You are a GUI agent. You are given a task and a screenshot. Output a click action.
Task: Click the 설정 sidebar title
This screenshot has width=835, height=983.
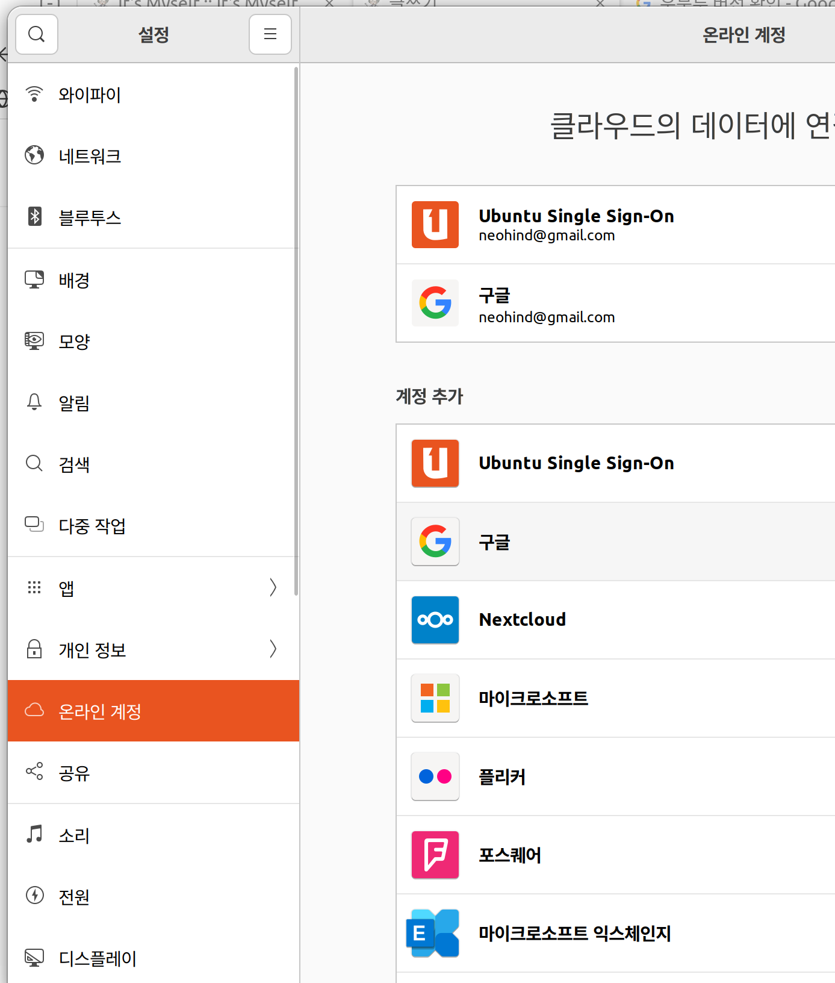pyautogui.click(x=154, y=34)
